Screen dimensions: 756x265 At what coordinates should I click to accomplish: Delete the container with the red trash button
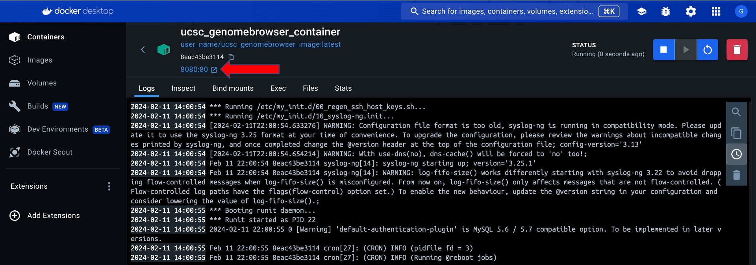(x=737, y=50)
